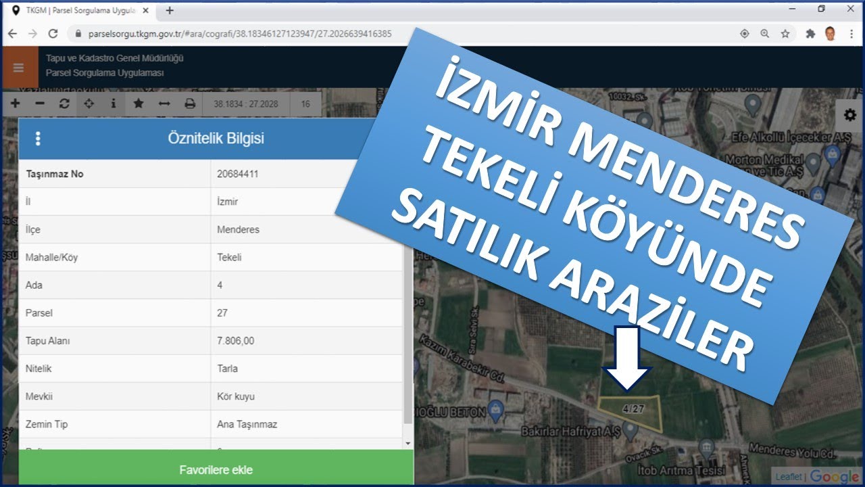Click the zoom level value 16
This screenshot has height=487, width=865.
point(306,104)
